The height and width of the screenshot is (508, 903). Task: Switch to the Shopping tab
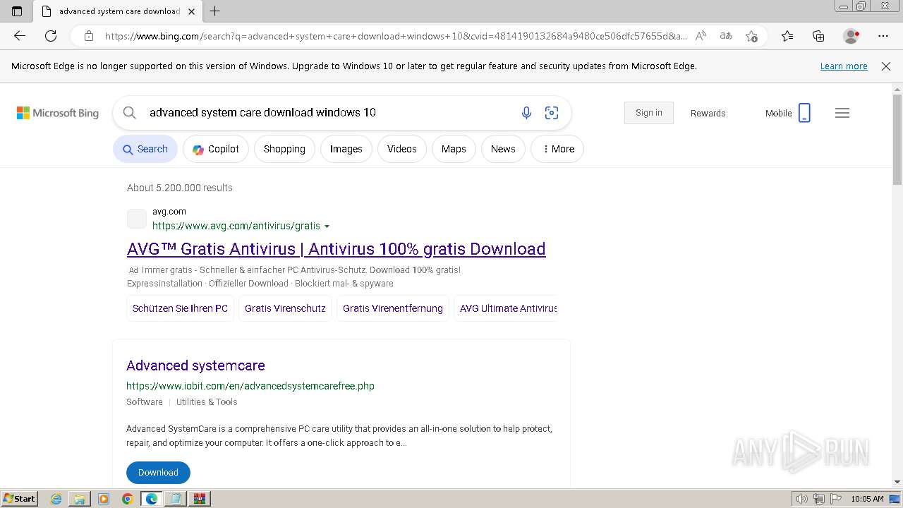click(x=284, y=149)
